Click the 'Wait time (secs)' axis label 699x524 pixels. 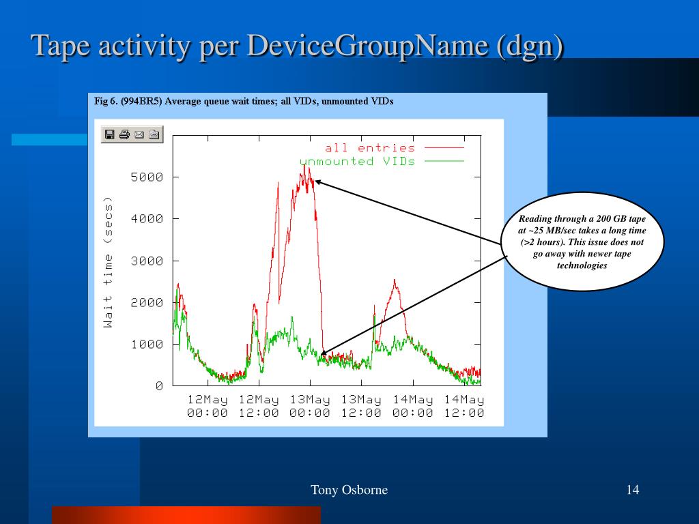[x=109, y=262]
